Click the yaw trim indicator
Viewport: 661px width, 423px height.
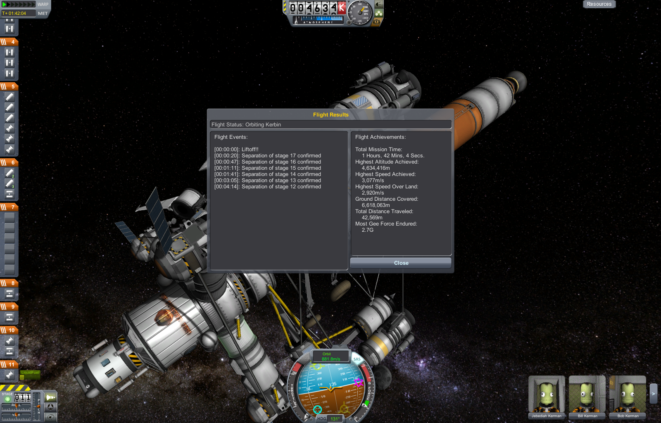pos(16,416)
